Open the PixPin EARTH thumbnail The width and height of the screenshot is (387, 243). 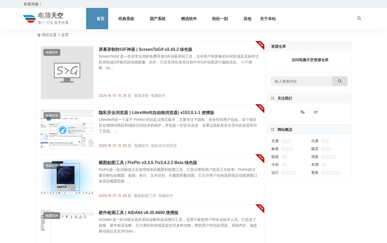[67, 179]
